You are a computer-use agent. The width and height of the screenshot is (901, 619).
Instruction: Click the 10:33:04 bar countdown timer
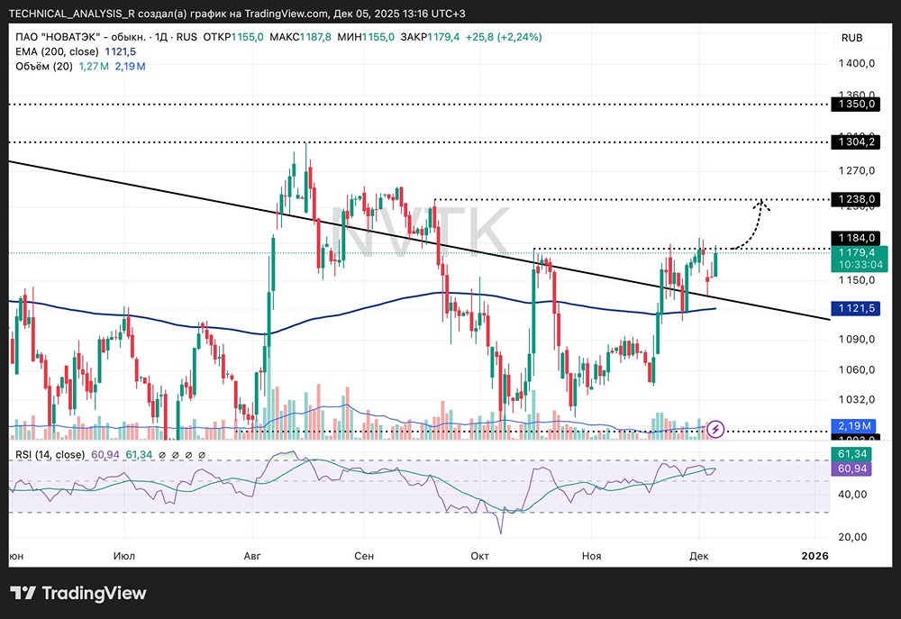point(860,265)
